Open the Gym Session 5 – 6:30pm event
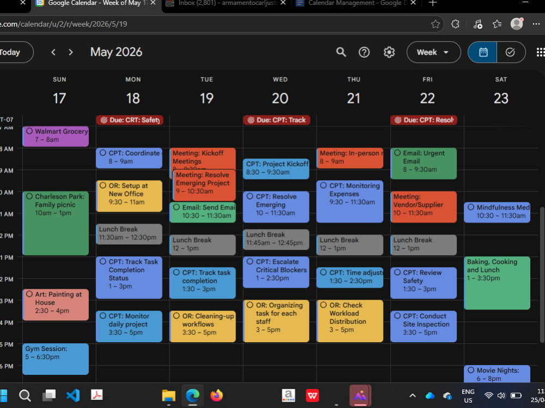 [x=56, y=359]
